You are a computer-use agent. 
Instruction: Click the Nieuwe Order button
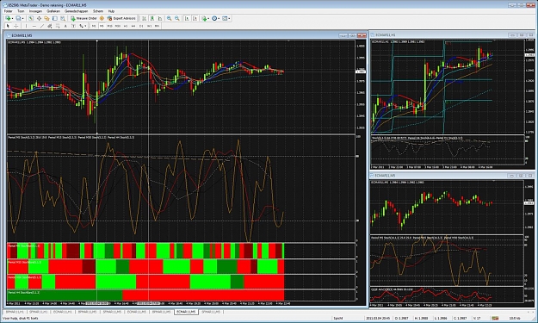(x=83, y=18)
